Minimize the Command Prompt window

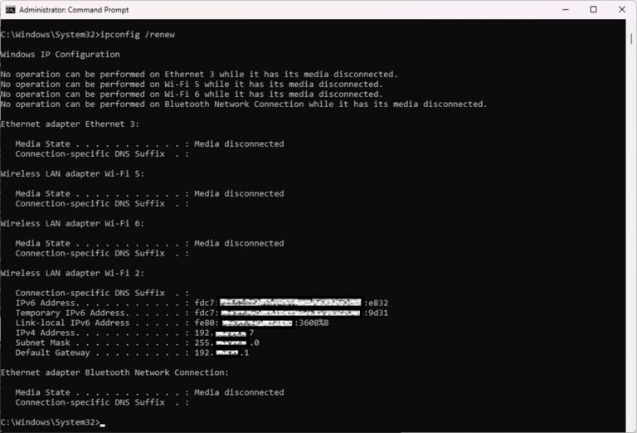point(567,10)
